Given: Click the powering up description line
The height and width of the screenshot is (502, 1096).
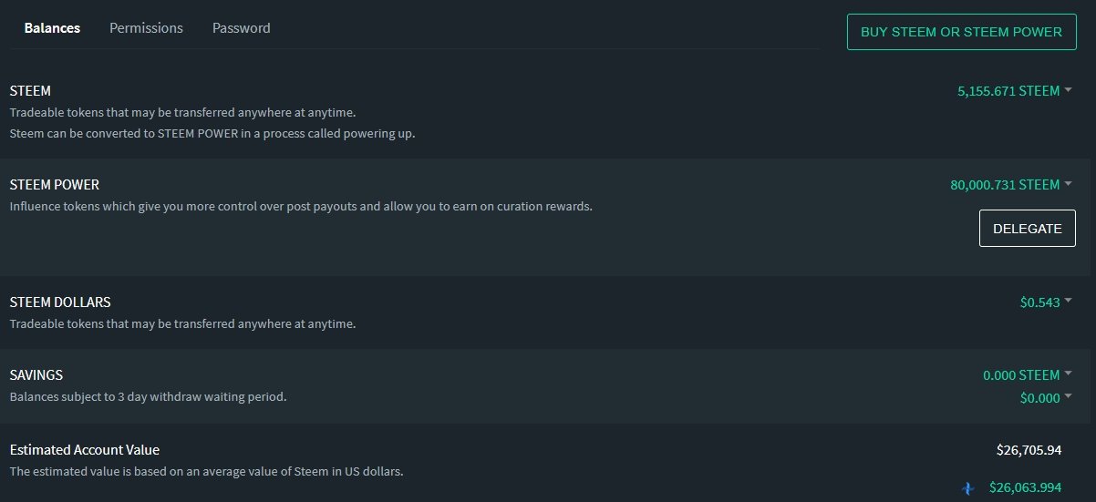Looking at the screenshot, I should tap(212, 134).
